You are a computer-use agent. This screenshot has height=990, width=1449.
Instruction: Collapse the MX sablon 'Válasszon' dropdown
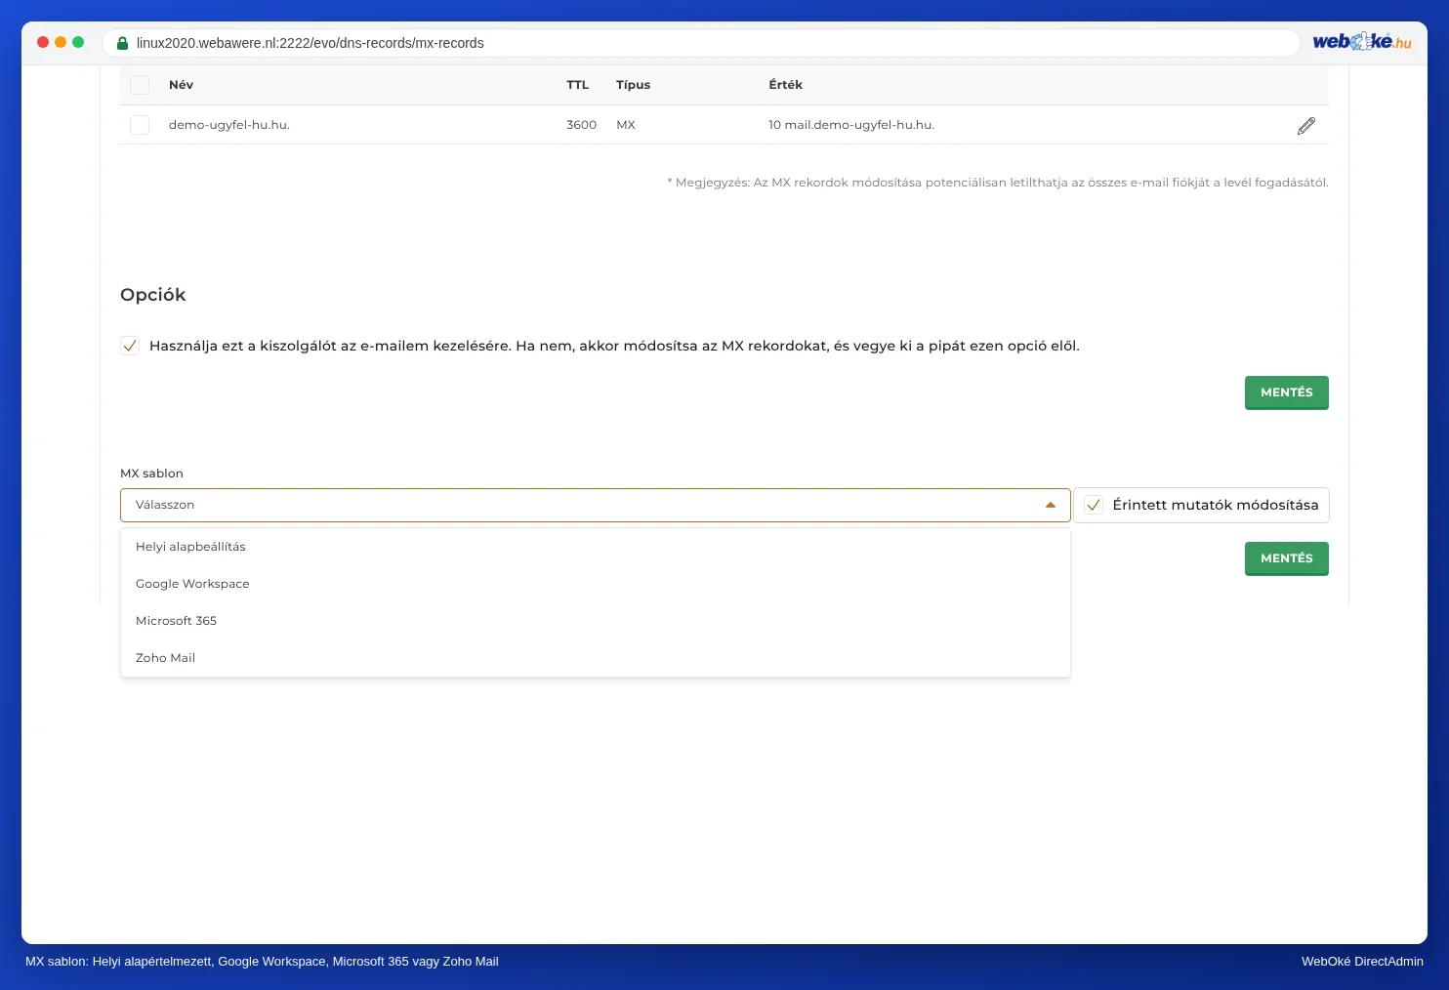[x=596, y=505]
